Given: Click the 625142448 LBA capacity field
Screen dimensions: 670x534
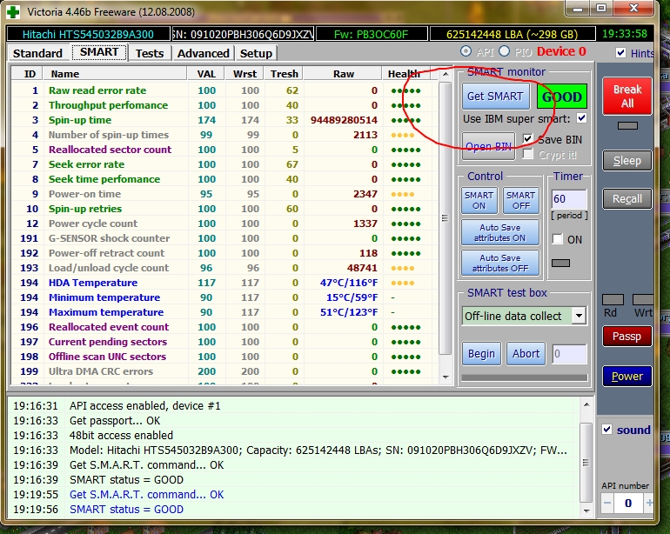Looking at the screenshot, I should [512, 34].
